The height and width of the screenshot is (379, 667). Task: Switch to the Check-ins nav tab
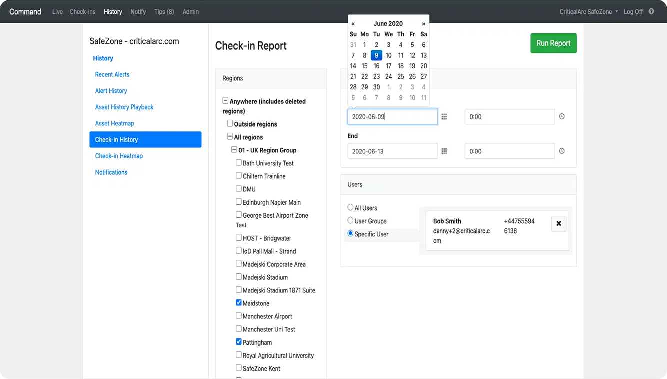82,12
